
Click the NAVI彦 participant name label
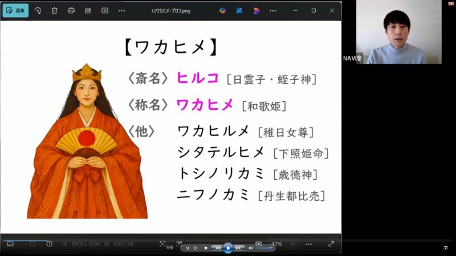click(352, 59)
